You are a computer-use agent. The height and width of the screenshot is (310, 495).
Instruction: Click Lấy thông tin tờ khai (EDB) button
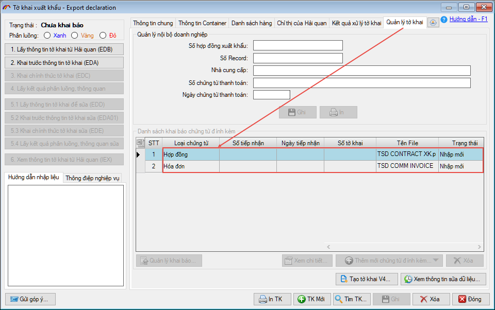click(x=64, y=49)
